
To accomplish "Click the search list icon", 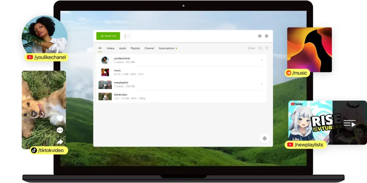I will point(260,48).
